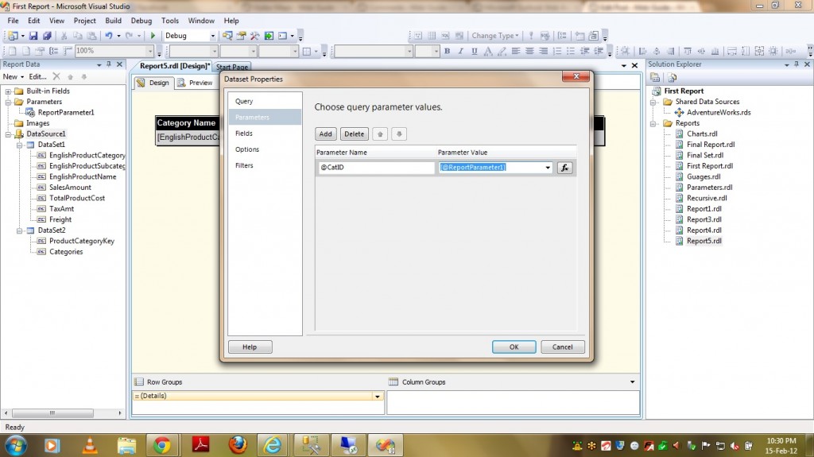Click the Add parameter button
Screen dimensions: 814x457
326,134
